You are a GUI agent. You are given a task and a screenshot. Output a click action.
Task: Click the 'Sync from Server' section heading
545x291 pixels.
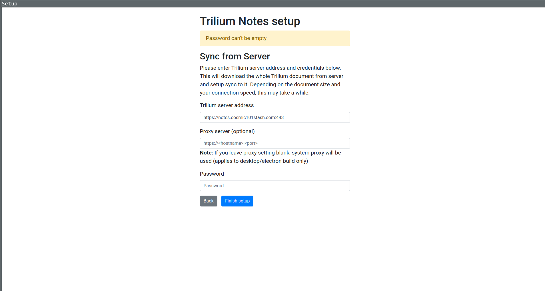(235, 56)
